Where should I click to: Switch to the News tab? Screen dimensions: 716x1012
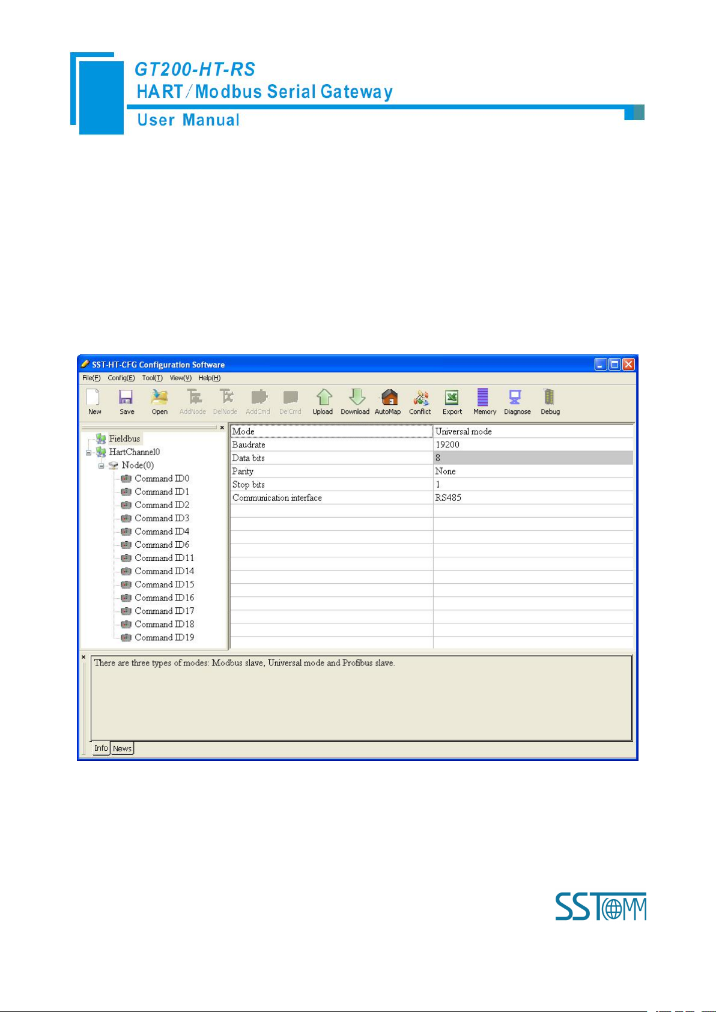click(x=122, y=748)
